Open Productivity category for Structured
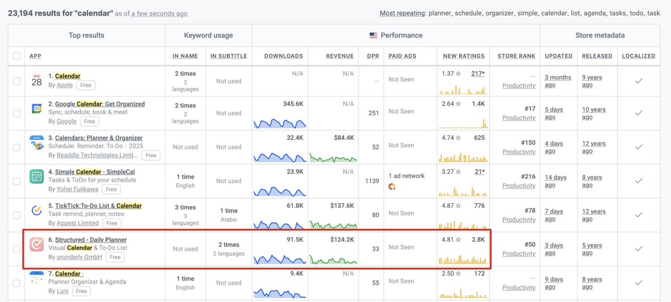The width and height of the screenshot is (671, 302). [x=519, y=253]
